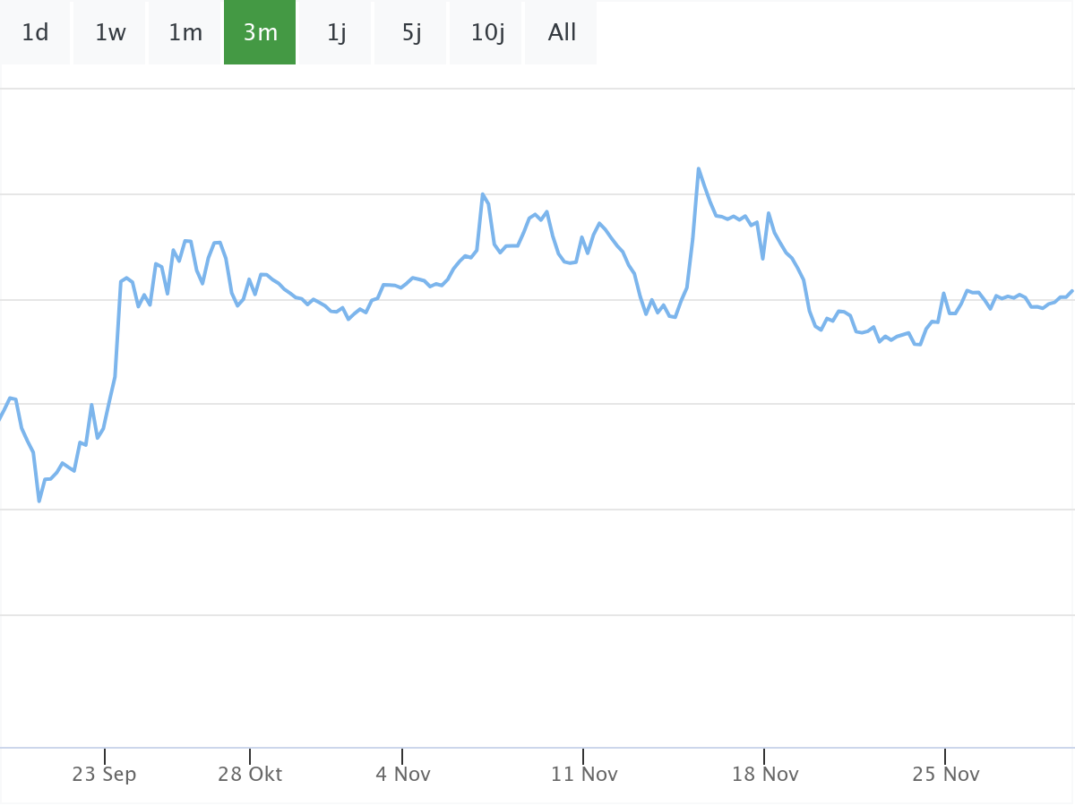
Task: Click the 18 Nov axis label
Action: coord(765,774)
